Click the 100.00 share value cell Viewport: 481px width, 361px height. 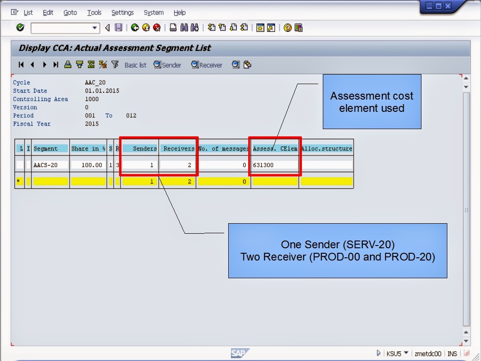pos(88,165)
